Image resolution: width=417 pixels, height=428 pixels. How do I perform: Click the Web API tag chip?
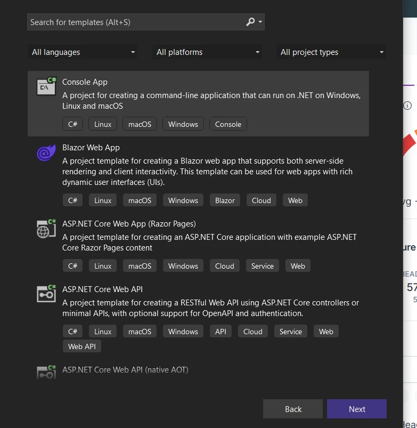click(x=82, y=346)
